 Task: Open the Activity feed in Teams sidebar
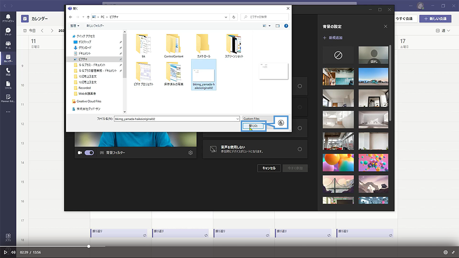coord(8,18)
